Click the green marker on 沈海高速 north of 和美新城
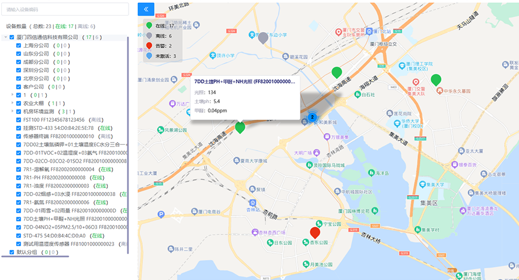 [337, 72]
